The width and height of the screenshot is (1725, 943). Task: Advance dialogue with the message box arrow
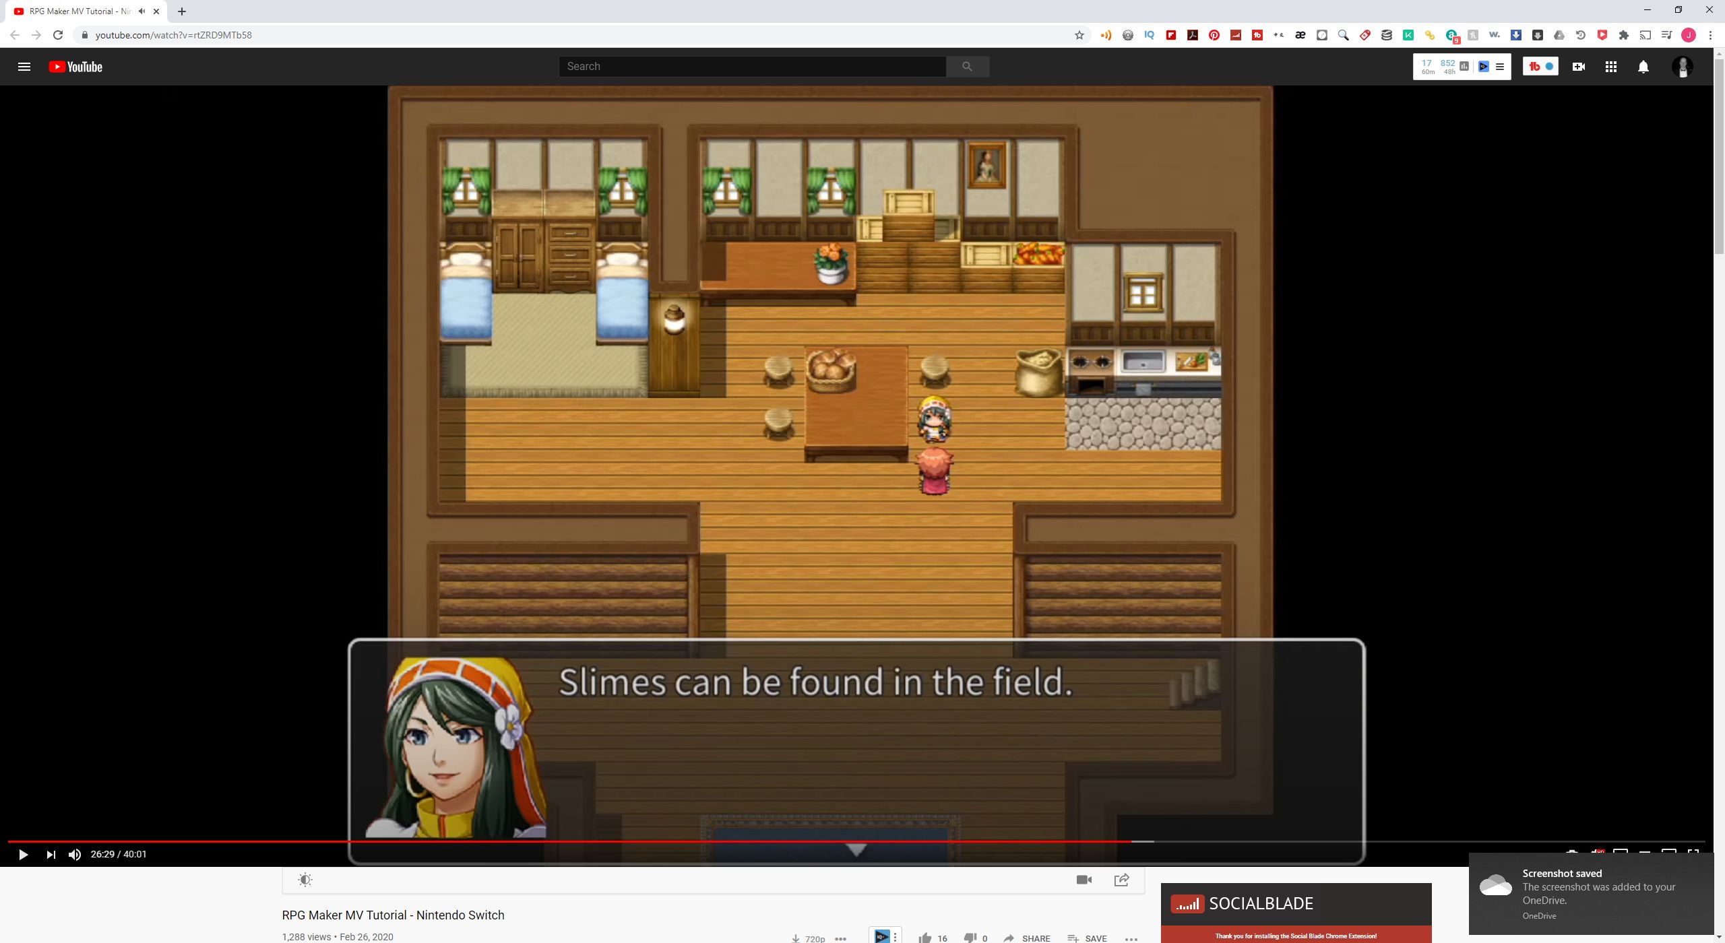coord(856,850)
